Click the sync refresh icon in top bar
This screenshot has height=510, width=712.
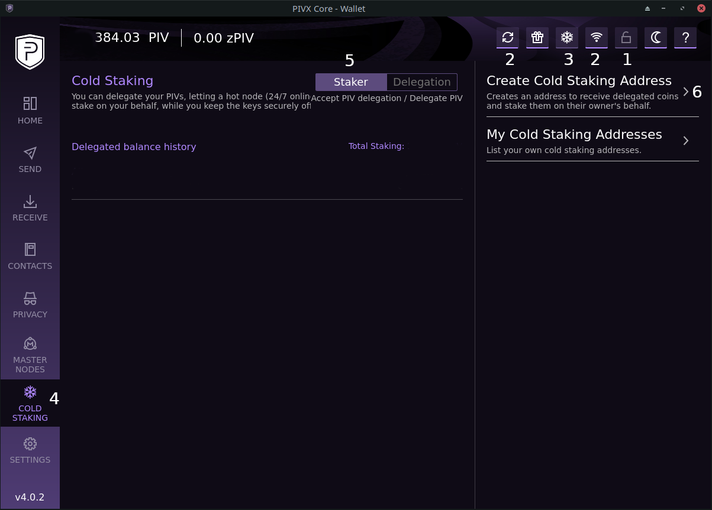pos(507,38)
